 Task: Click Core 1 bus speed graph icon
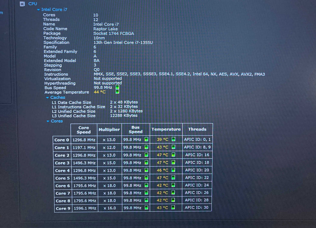tap(147, 147)
